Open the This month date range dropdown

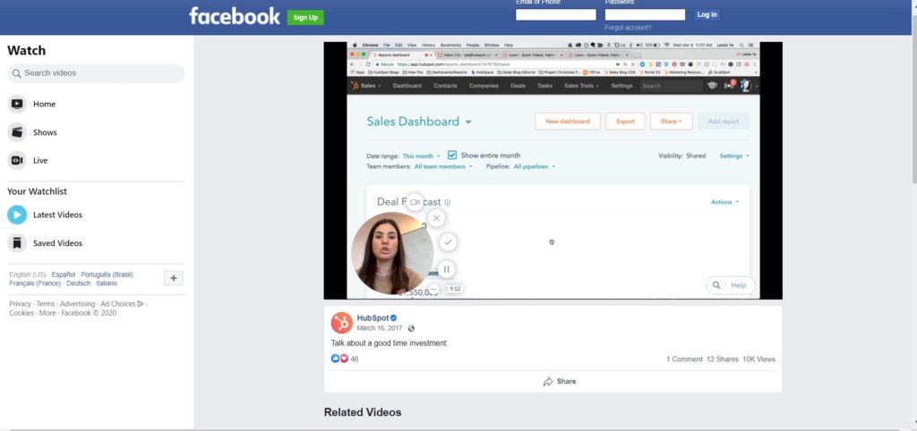421,156
